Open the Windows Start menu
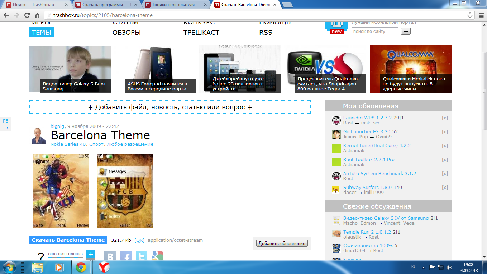Image resolution: width=487 pixels, height=274 pixels. tap(9, 267)
